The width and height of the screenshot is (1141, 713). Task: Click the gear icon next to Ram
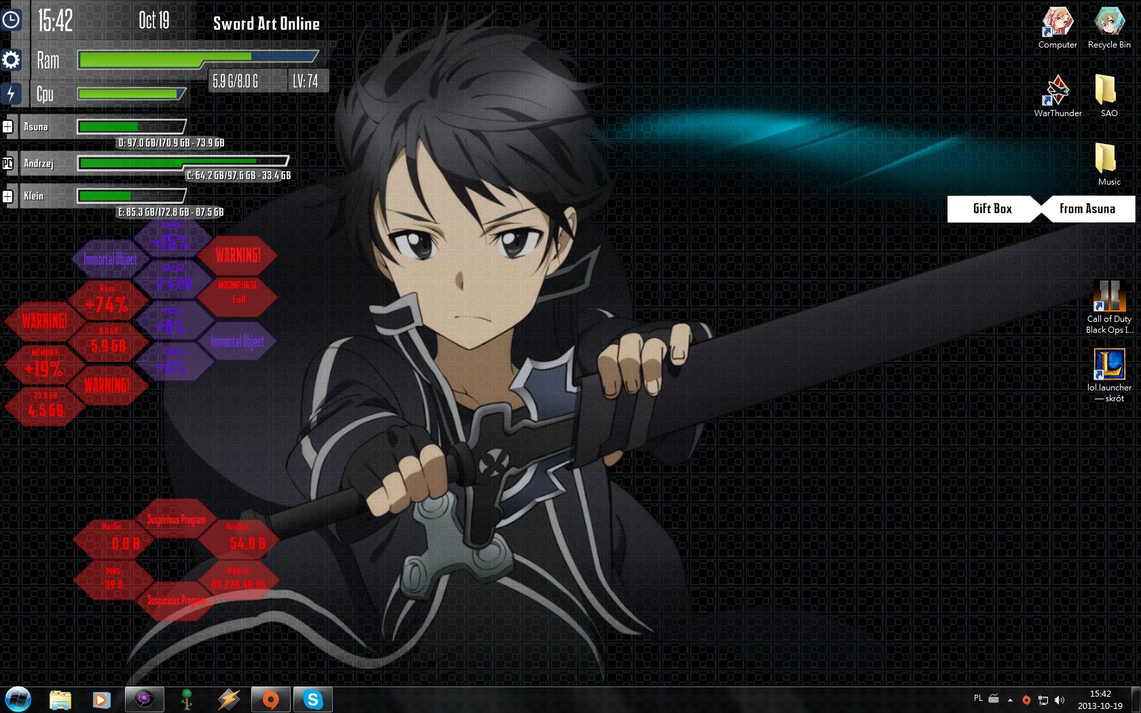pyautogui.click(x=11, y=60)
